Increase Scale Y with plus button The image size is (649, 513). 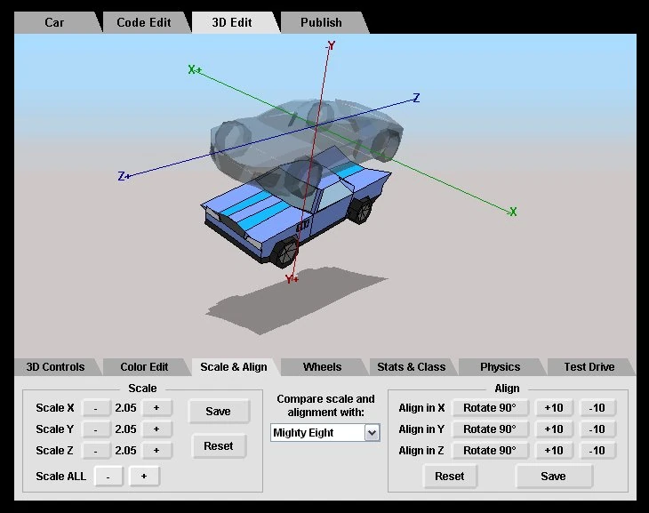pyautogui.click(x=156, y=429)
